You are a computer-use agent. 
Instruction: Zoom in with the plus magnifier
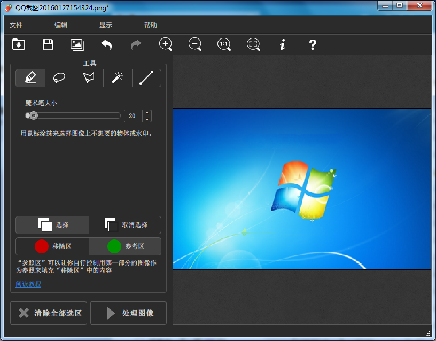pos(166,44)
